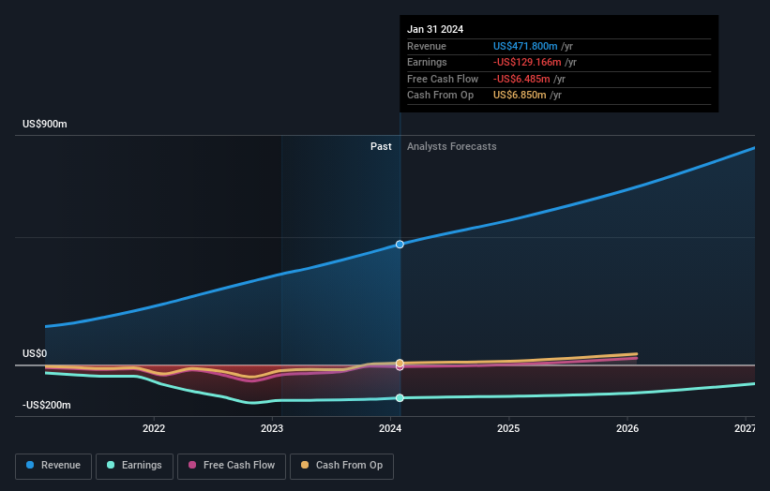
Task: Click the -US$6.485m free cash flow value
Action: click(x=521, y=79)
